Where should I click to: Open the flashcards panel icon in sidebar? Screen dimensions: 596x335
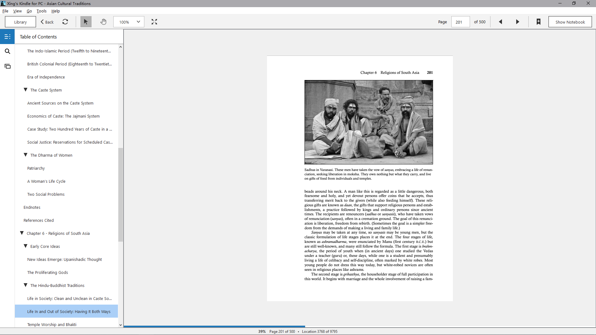(x=7, y=66)
